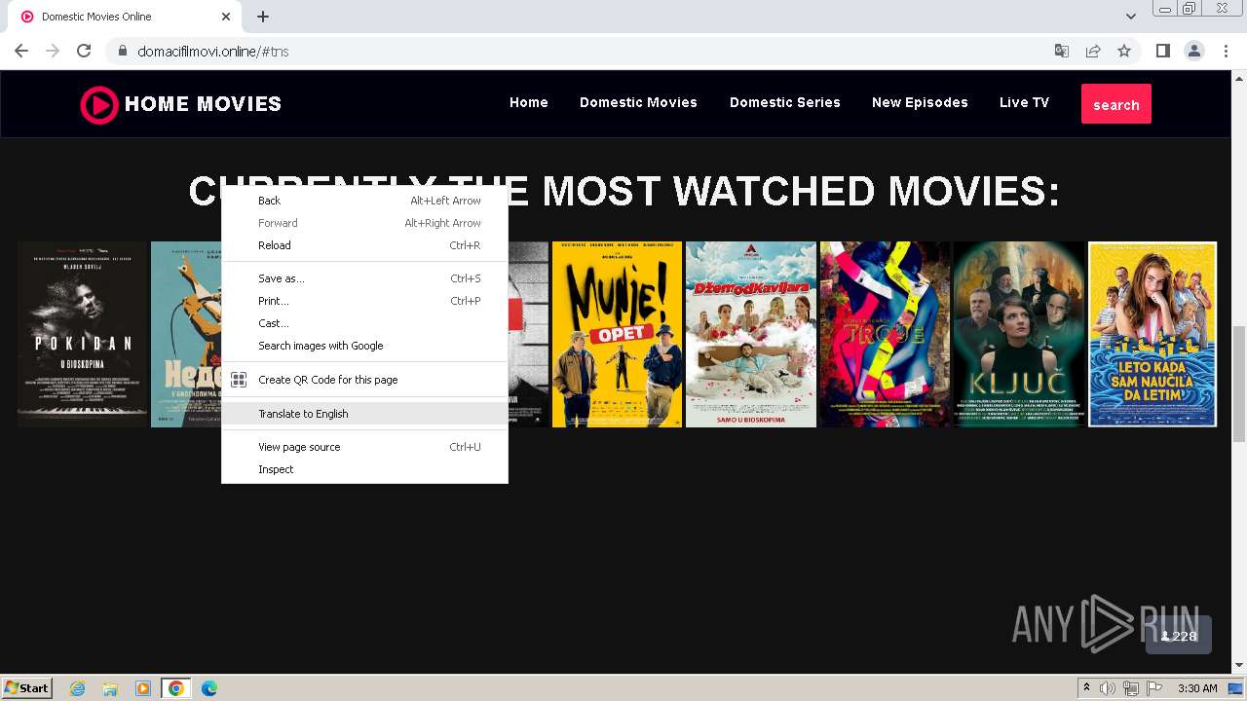The height and width of the screenshot is (701, 1247).
Task: Click the QR code icon in context menu
Action: (x=239, y=380)
